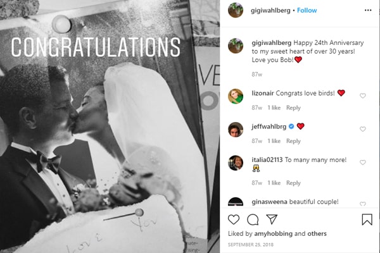Like italia02113's comment heart
380x253 pixels.
point(362,163)
